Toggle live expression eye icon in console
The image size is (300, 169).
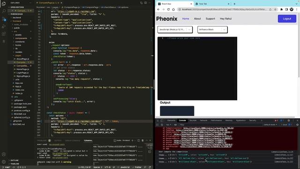pyautogui.click(x=175, y=125)
